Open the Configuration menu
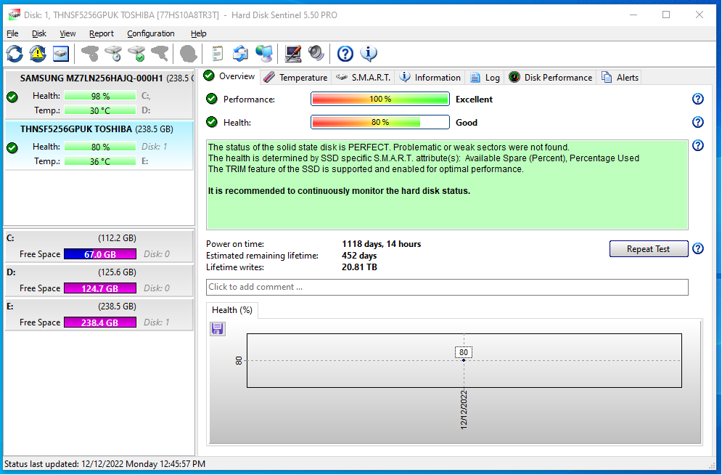The height and width of the screenshot is (475, 722). [150, 33]
